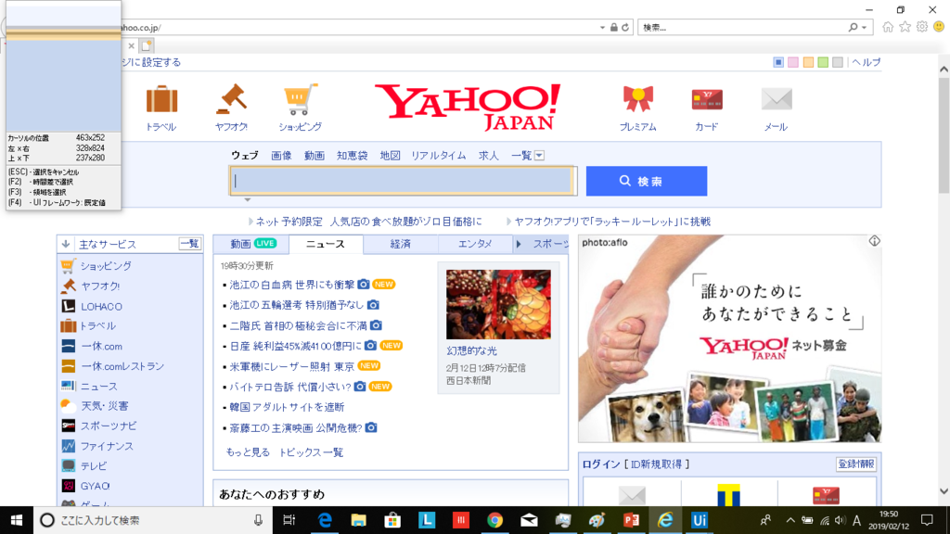
Task: Open File Explorer from the taskbar
Action: (x=359, y=520)
